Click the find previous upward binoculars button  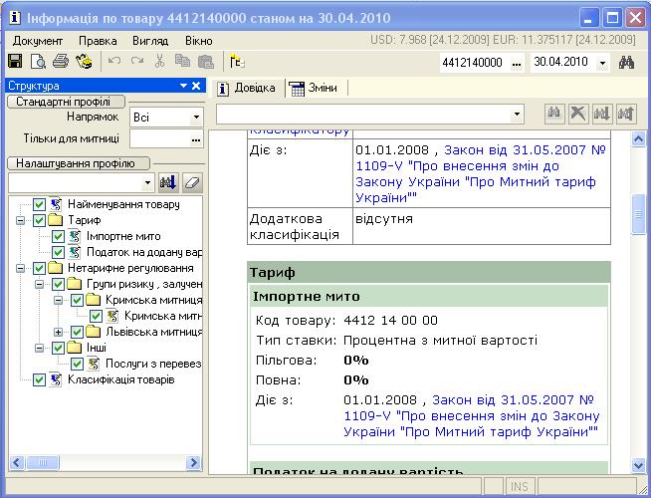[626, 114]
